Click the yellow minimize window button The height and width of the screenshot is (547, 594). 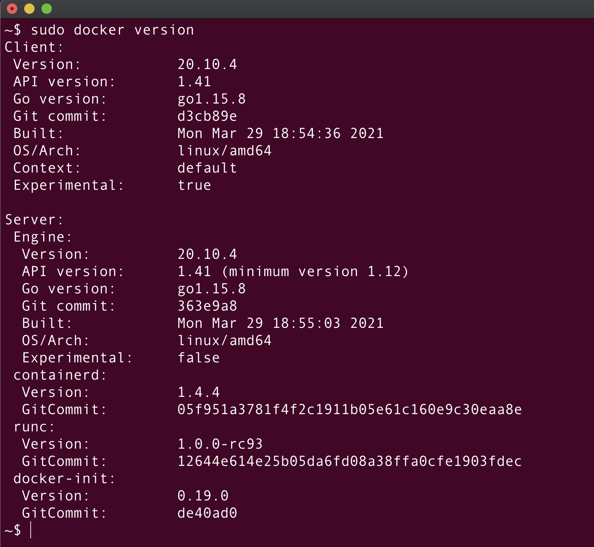29,9
